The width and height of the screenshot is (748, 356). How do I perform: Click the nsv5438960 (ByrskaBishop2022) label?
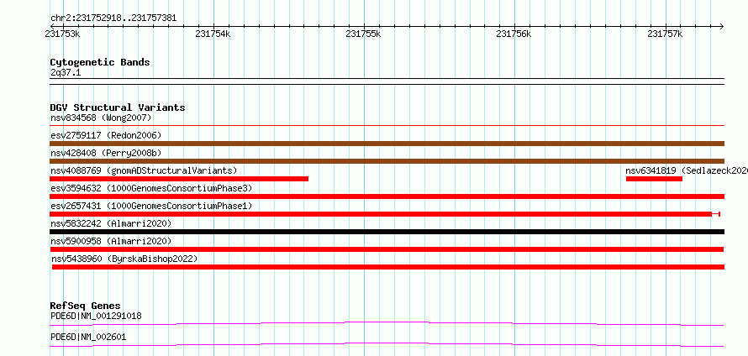point(124,259)
